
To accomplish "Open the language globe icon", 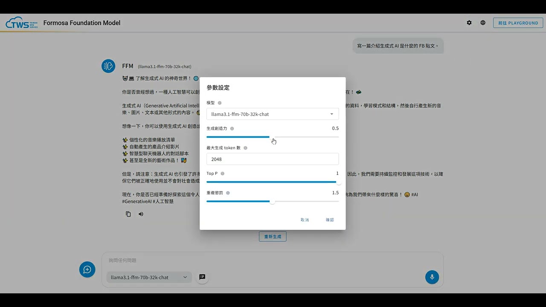I will click(x=483, y=23).
